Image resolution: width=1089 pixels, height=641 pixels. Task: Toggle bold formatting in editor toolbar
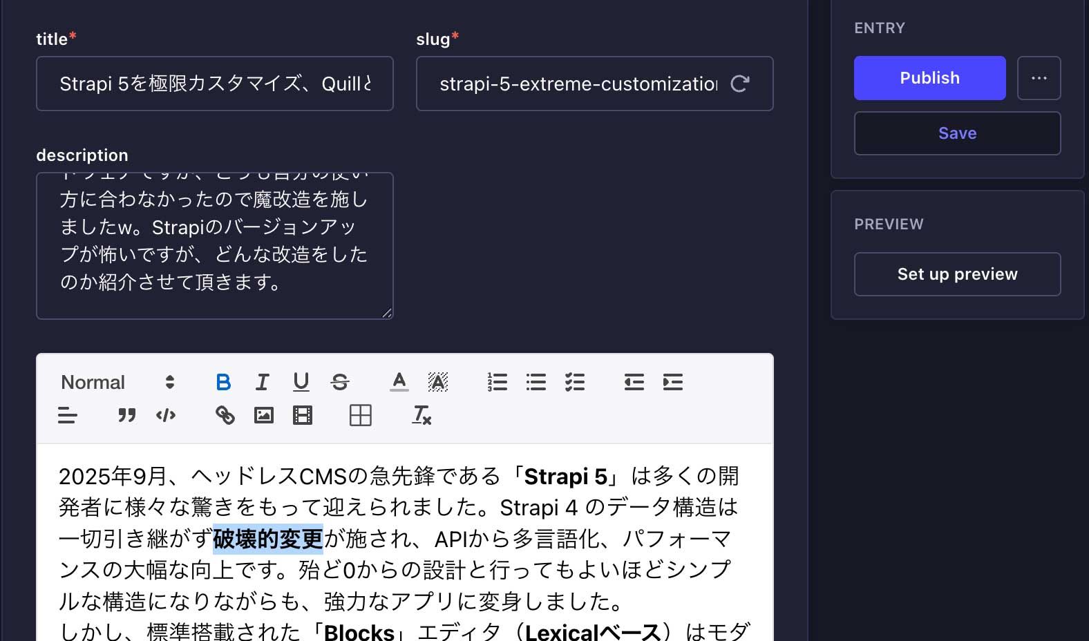click(223, 382)
